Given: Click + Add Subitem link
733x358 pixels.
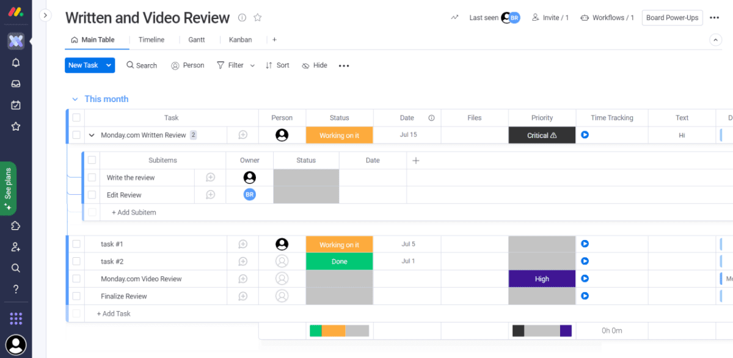Looking at the screenshot, I should point(134,213).
